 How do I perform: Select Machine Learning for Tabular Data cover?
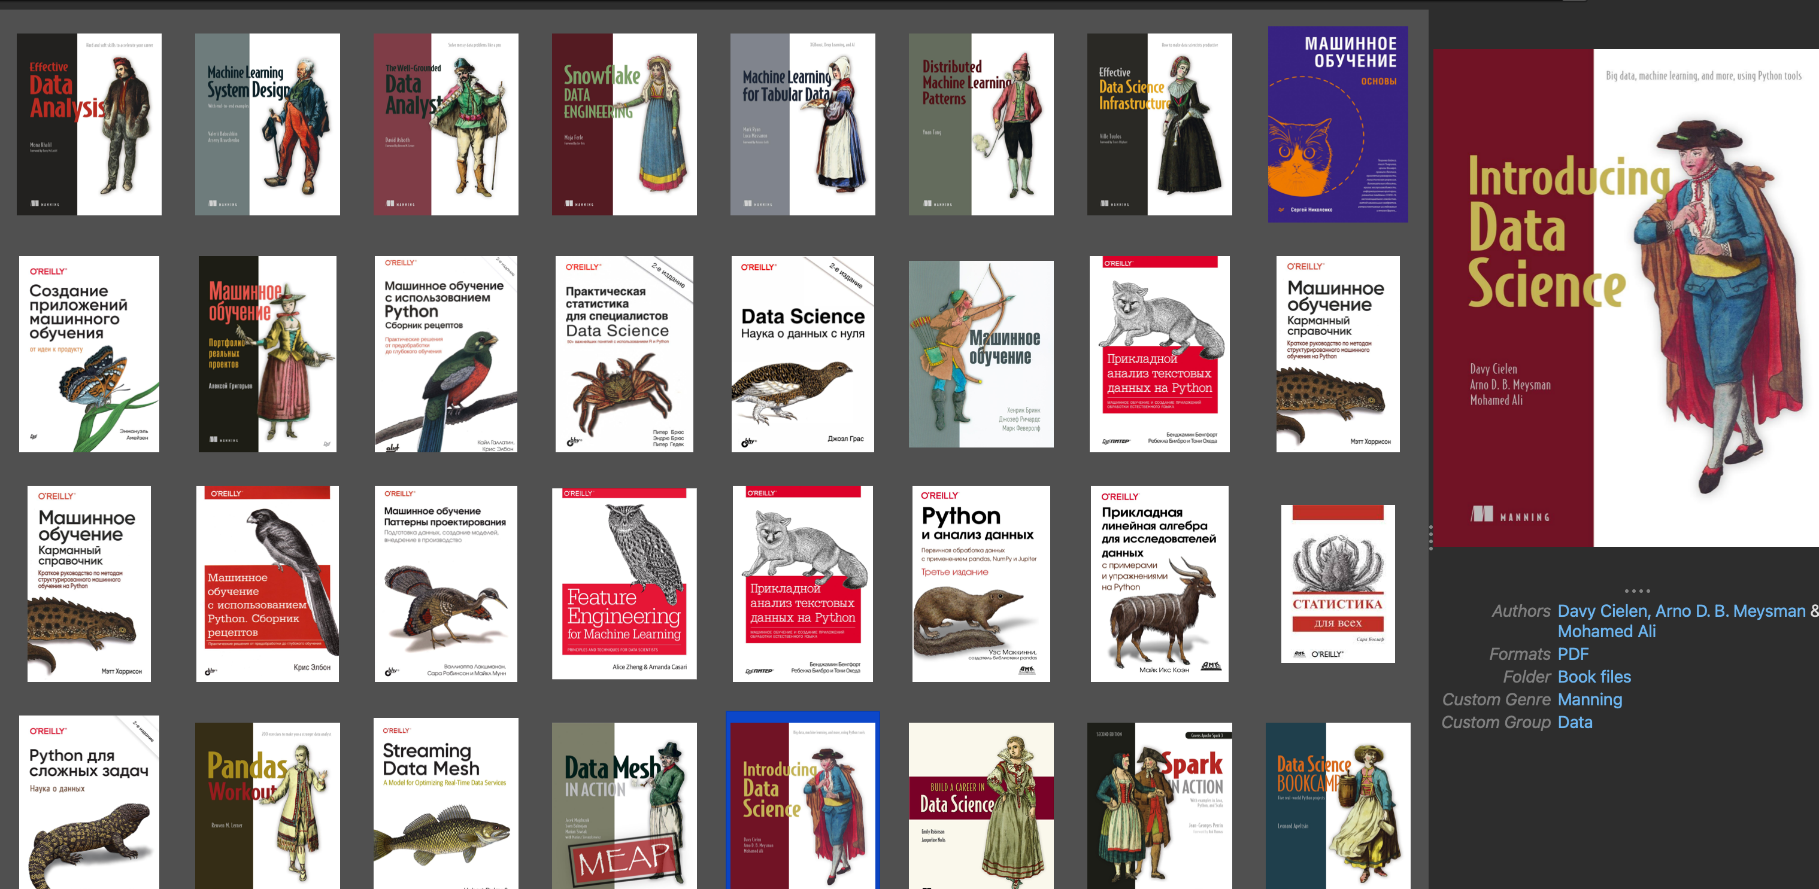click(803, 124)
